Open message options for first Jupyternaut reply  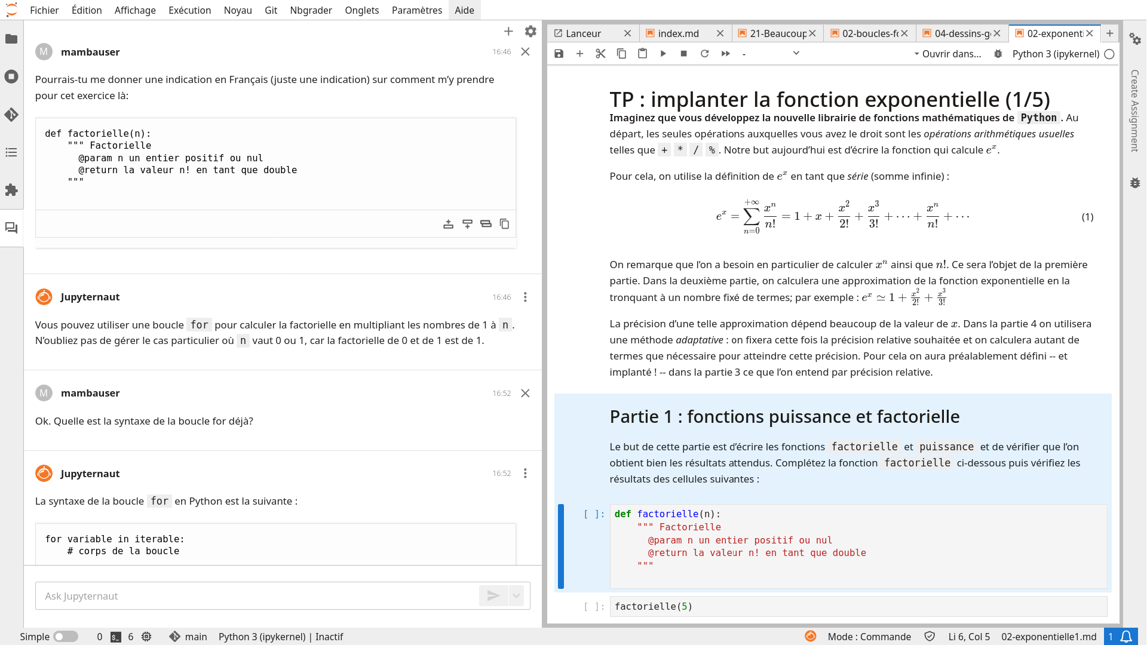[525, 297]
